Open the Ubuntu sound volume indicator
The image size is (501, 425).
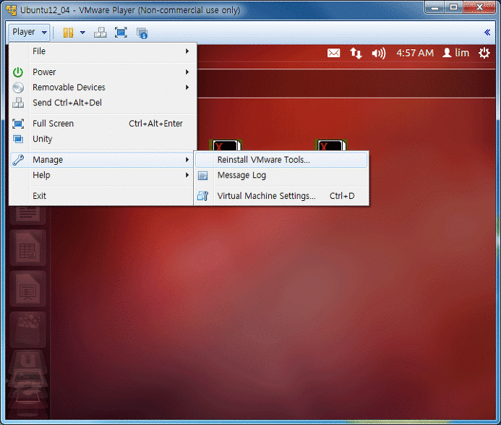point(379,53)
